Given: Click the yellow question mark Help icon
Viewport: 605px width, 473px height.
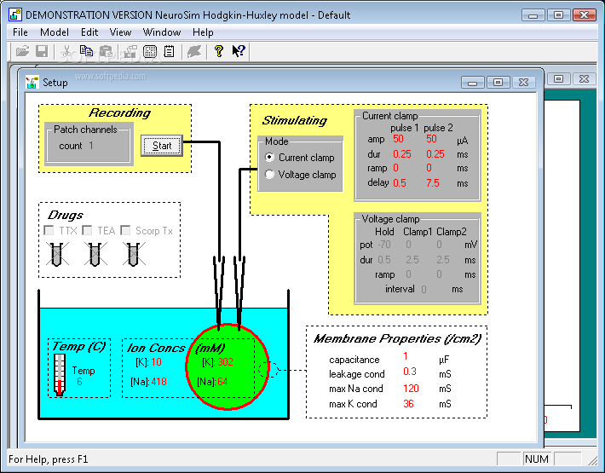Looking at the screenshot, I should (x=219, y=51).
